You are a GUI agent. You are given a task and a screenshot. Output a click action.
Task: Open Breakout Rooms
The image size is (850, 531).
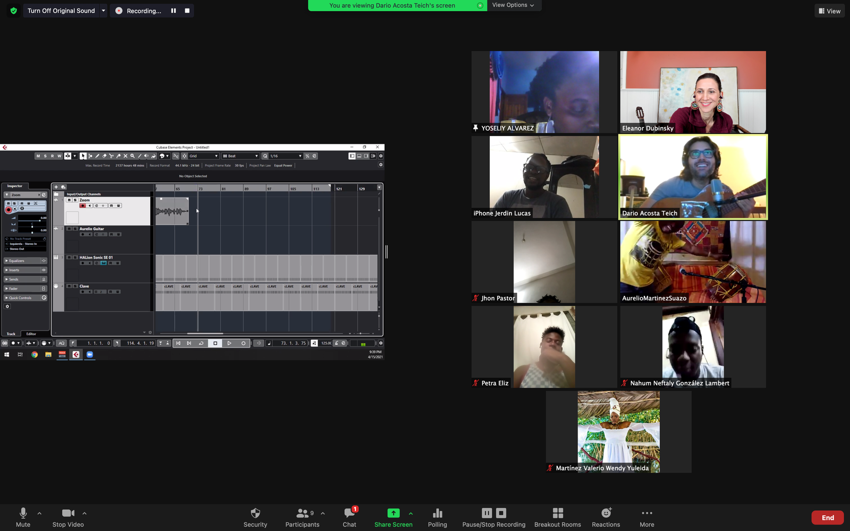coord(557,513)
